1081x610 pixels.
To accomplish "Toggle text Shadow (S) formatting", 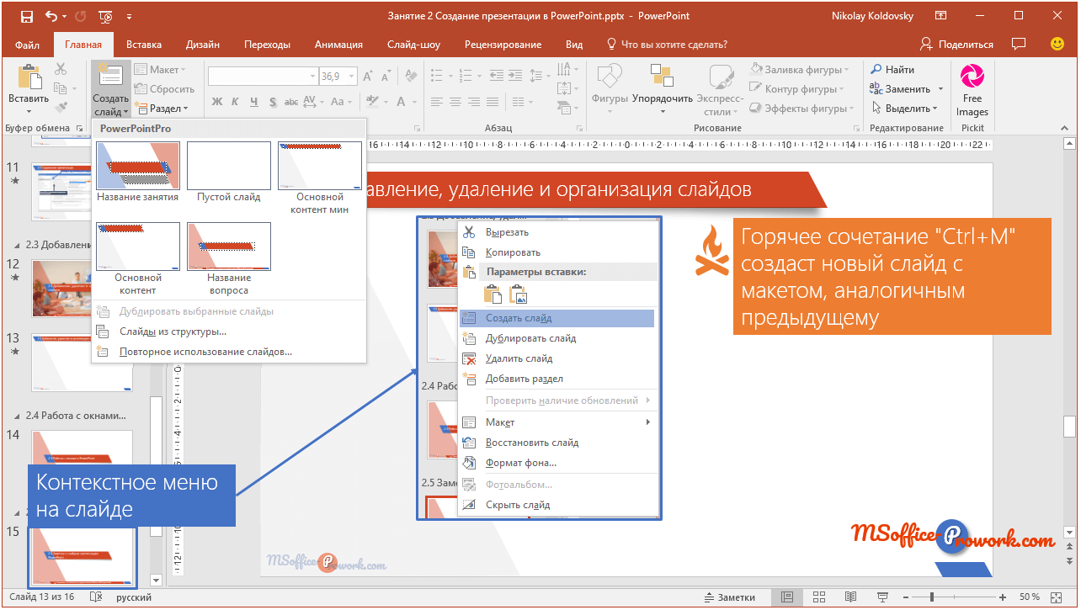I will pos(272,102).
